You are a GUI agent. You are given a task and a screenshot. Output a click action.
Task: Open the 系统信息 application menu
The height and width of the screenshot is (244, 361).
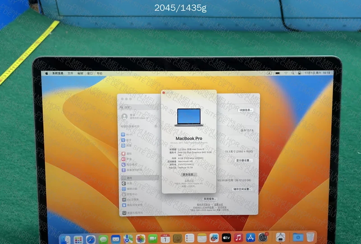tap(58, 73)
